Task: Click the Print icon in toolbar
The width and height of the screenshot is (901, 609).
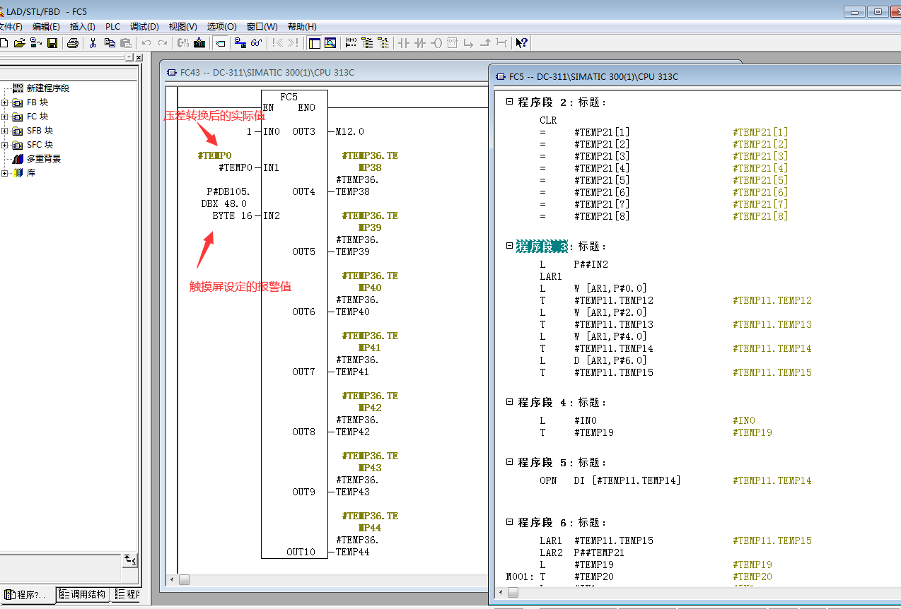Action: (72, 43)
